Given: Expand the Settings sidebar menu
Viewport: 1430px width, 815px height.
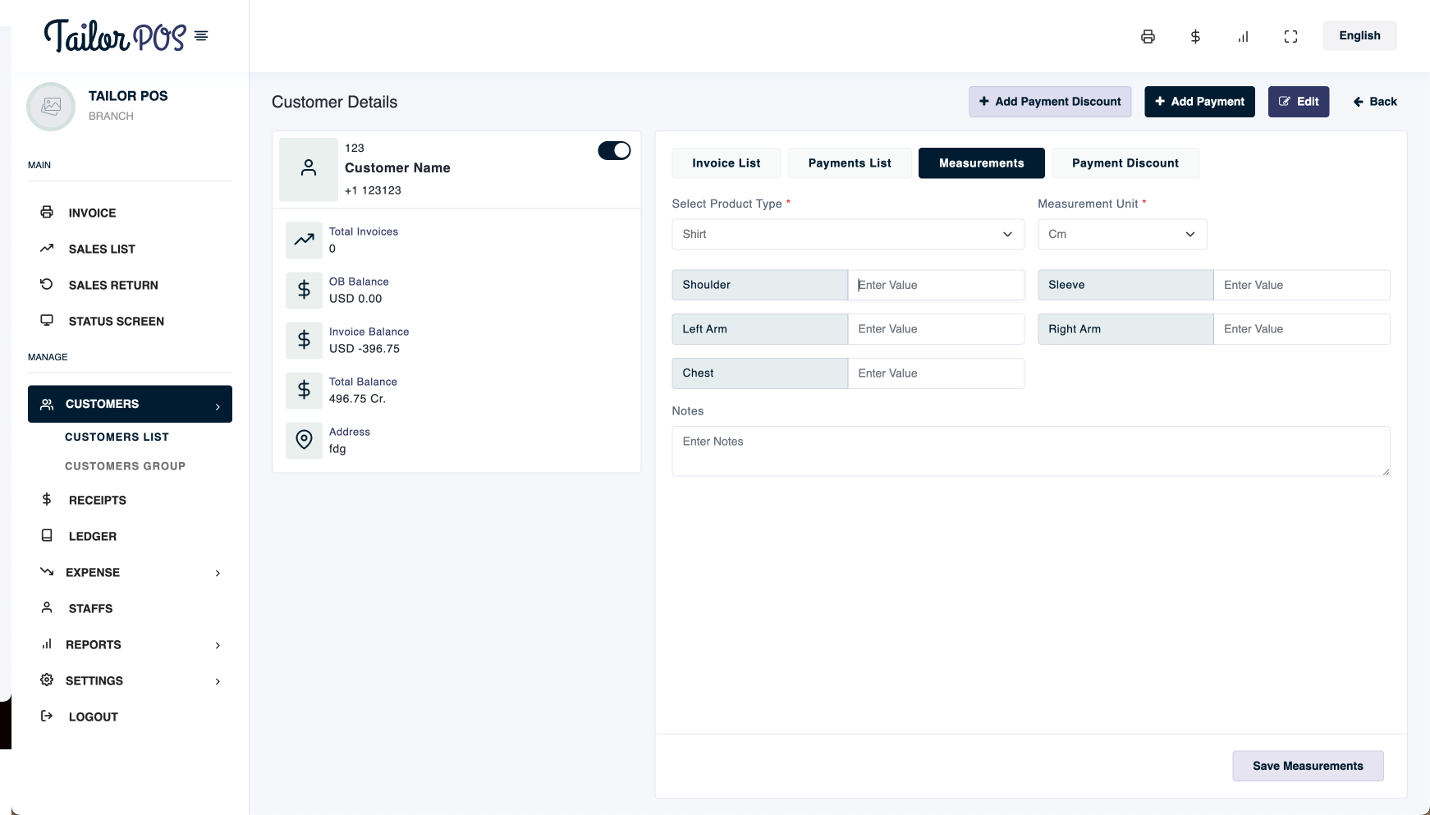Looking at the screenshot, I should 130,681.
